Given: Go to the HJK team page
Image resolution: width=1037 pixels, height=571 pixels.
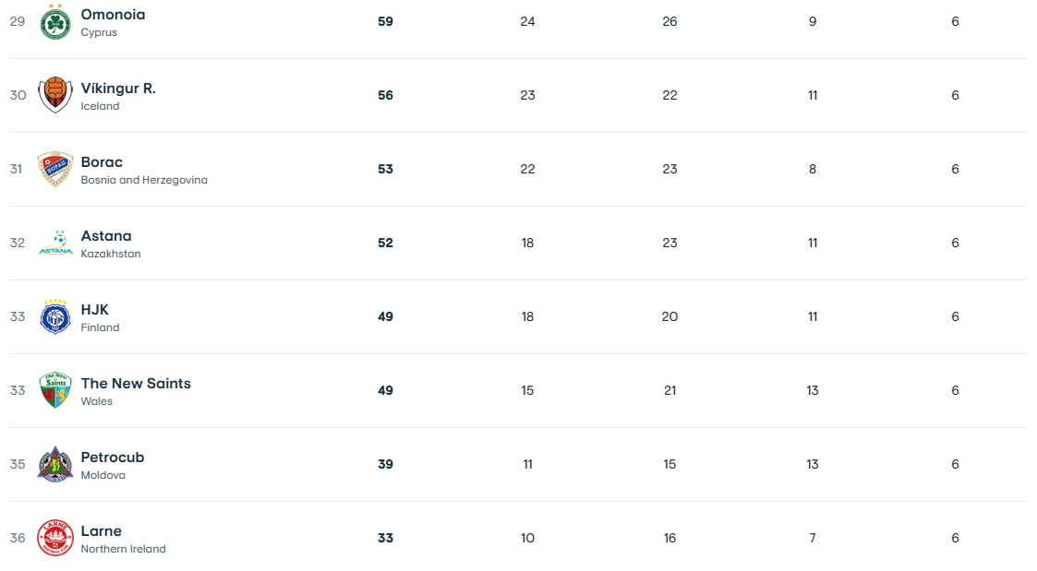Looking at the screenshot, I should tap(95, 310).
